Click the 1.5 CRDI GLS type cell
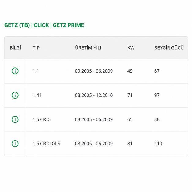The width and height of the screenshot is (192, 192). click(x=47, y=144)
